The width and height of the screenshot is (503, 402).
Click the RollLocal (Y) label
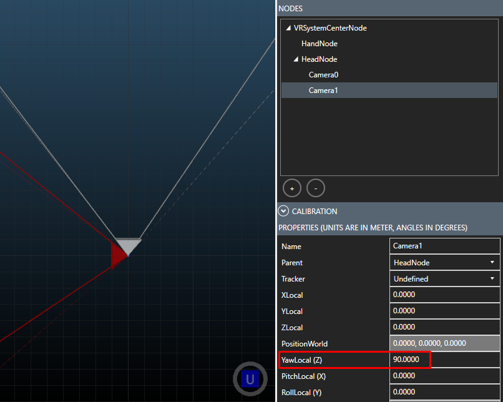click(x=301, y=393)
